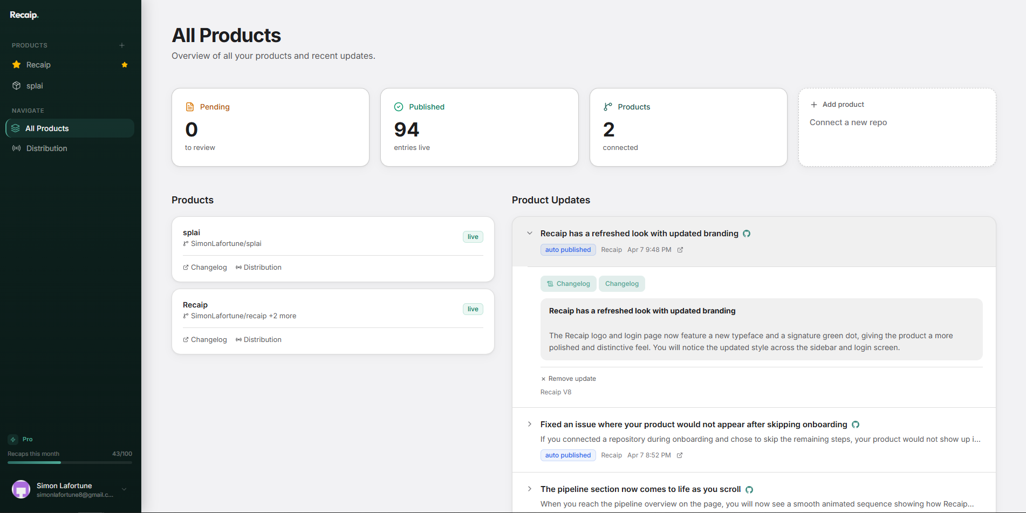Viewport: 1026px width, 513px height.
Task: Click the Simon Lafortune profile avatar
Action: coord(20,489)
